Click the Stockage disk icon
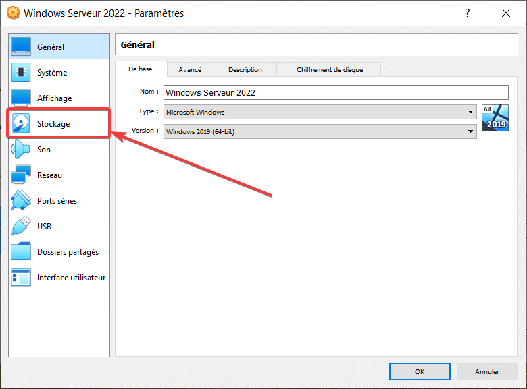Image resolution: width=527 pixels, height=389 pixels. click(21, 124)
